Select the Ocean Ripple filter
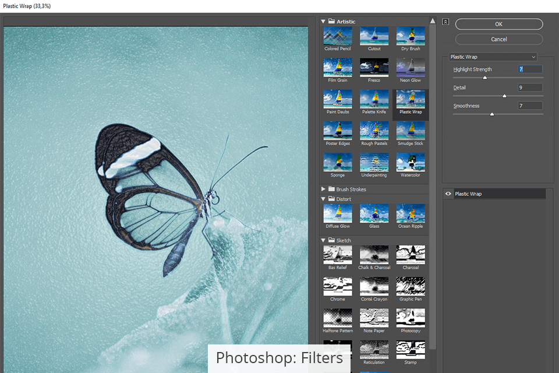The width and height of the screenshot is (559, 373). [x=411, y=213]
